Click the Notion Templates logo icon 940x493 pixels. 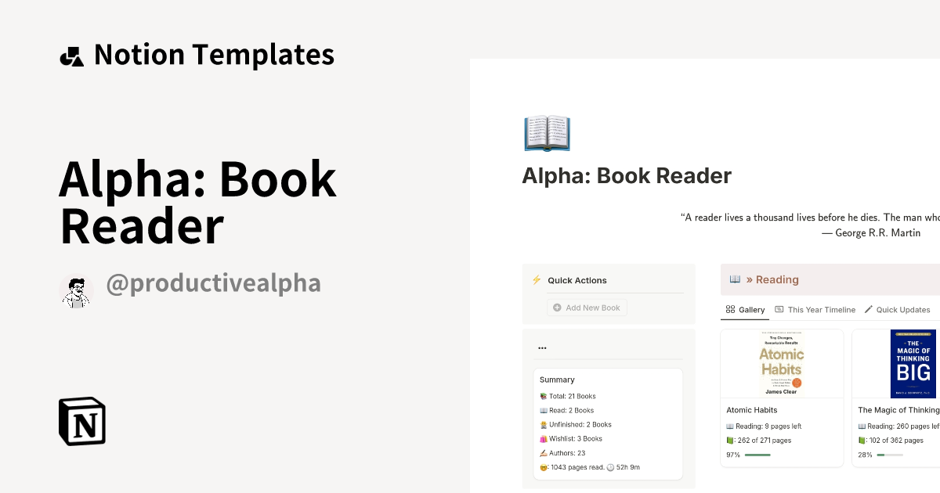[x=71, y=54]
